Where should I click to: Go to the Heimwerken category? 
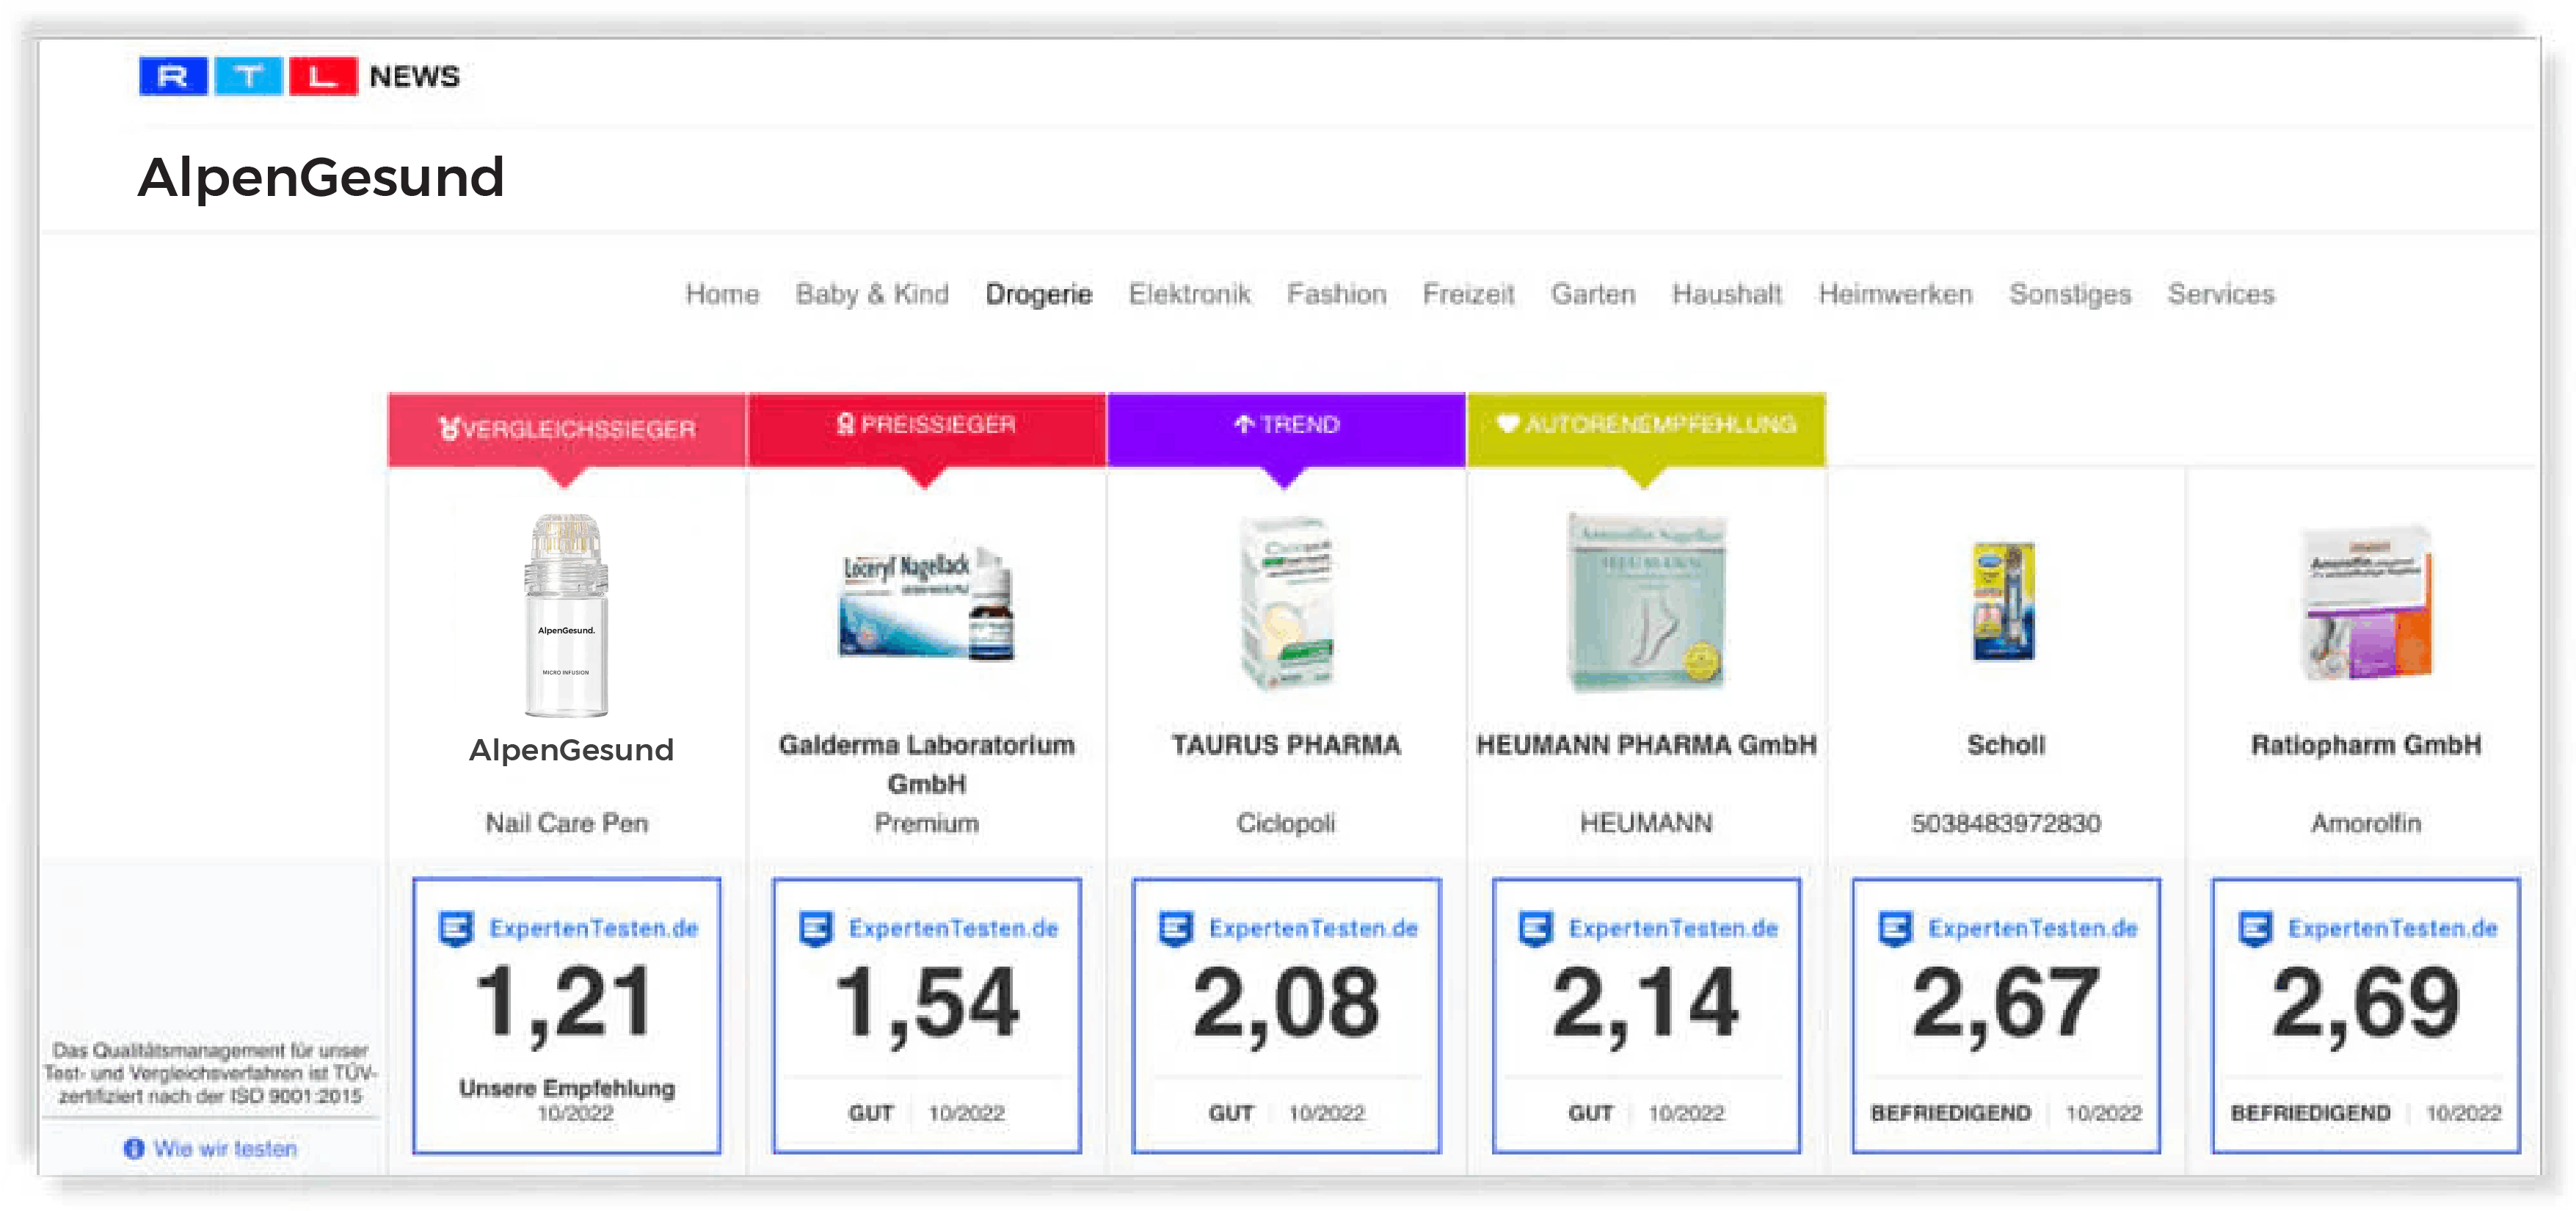1895,294
